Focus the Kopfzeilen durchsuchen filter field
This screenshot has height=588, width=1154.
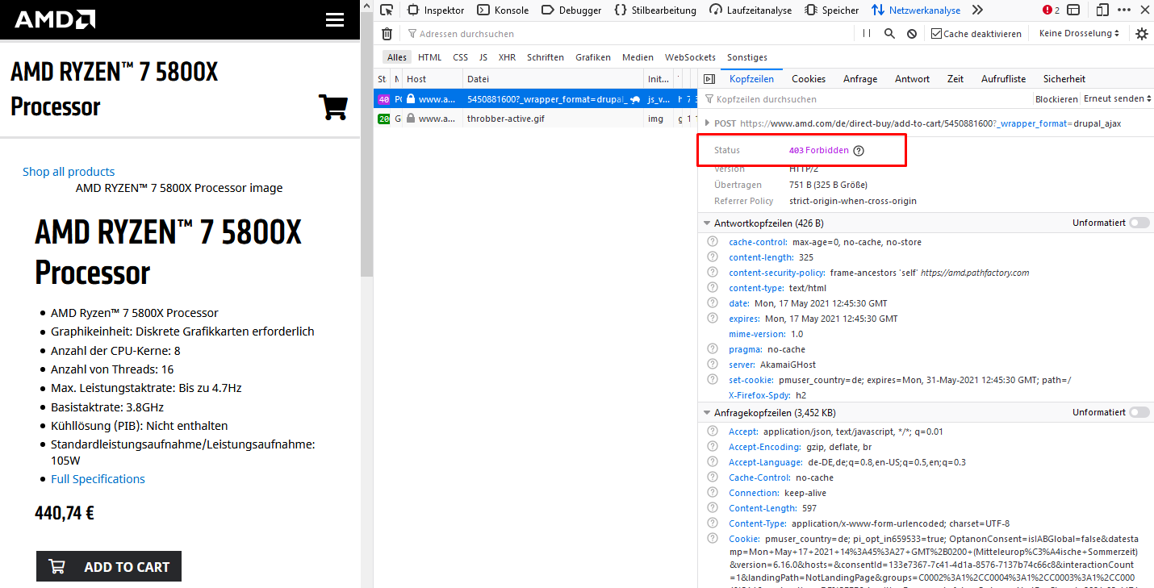[868, 99]
